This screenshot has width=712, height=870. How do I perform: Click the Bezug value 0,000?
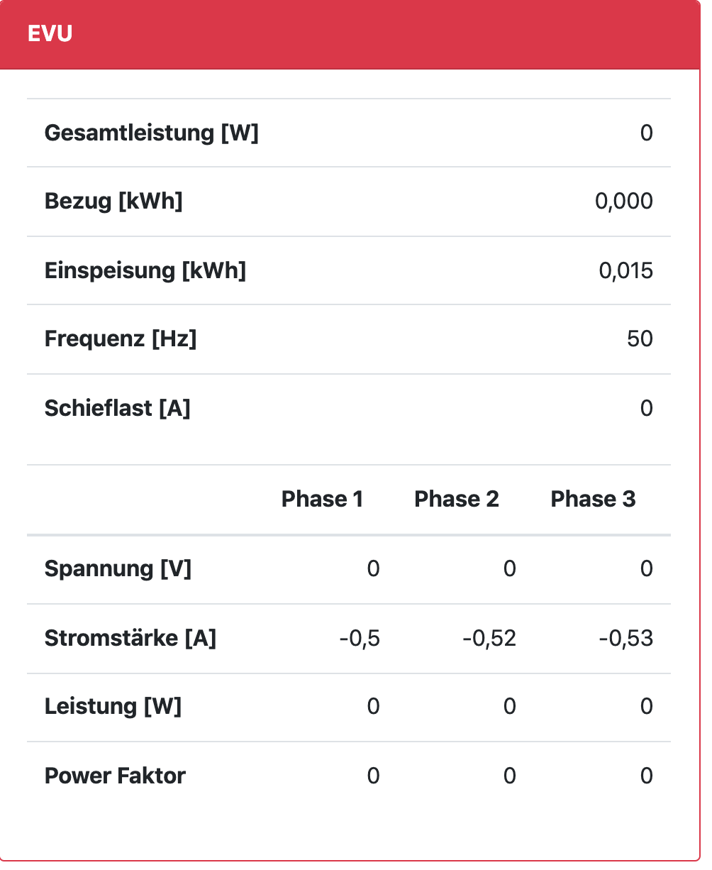tap(623, 202)
